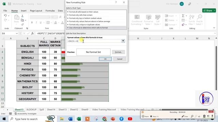The width and height of the screenshot is (218, 122).
Task: Click the Clear eraser icon in Editing
Action: (183, 25)
